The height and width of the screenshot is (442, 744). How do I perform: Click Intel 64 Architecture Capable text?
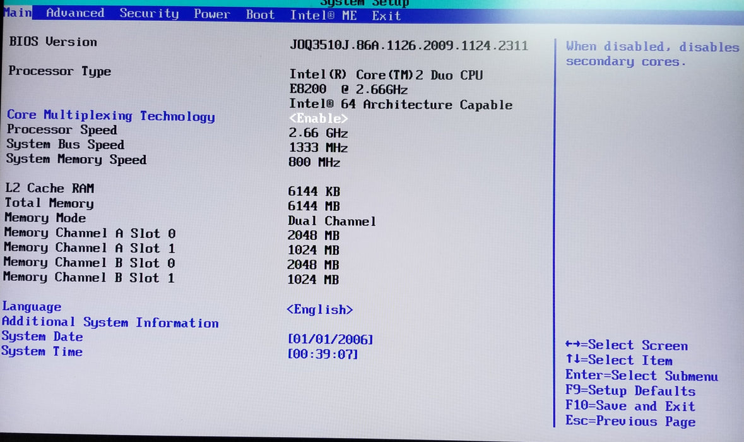click(x=401, y=104)
